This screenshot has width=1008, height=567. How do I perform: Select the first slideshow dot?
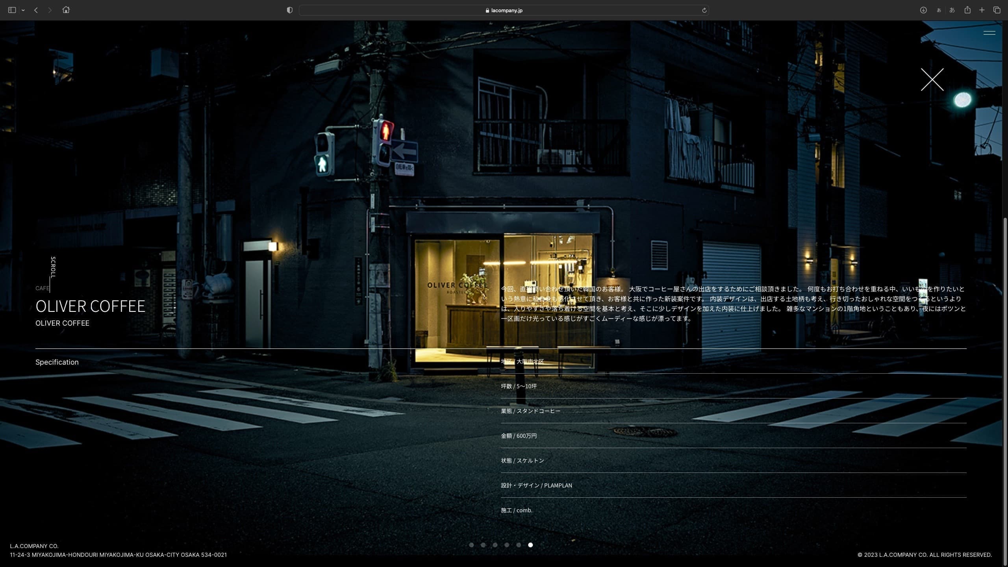click(x=471, y=545)
